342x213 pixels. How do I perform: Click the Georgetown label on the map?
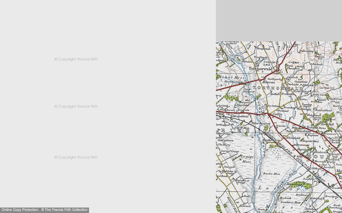tap(225, 141)
